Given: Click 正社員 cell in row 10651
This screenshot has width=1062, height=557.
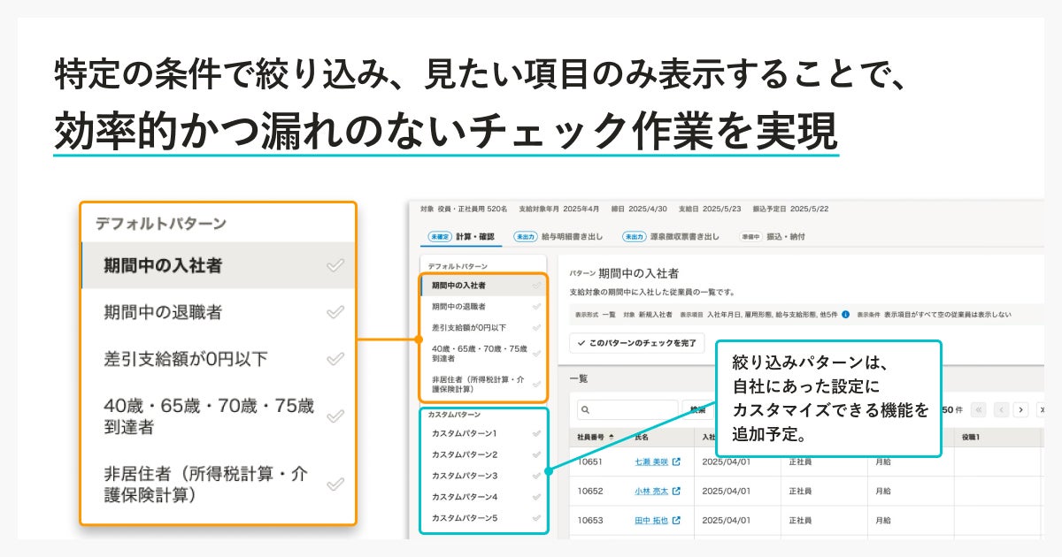Looking at the screenshot, I should [800, 462].
